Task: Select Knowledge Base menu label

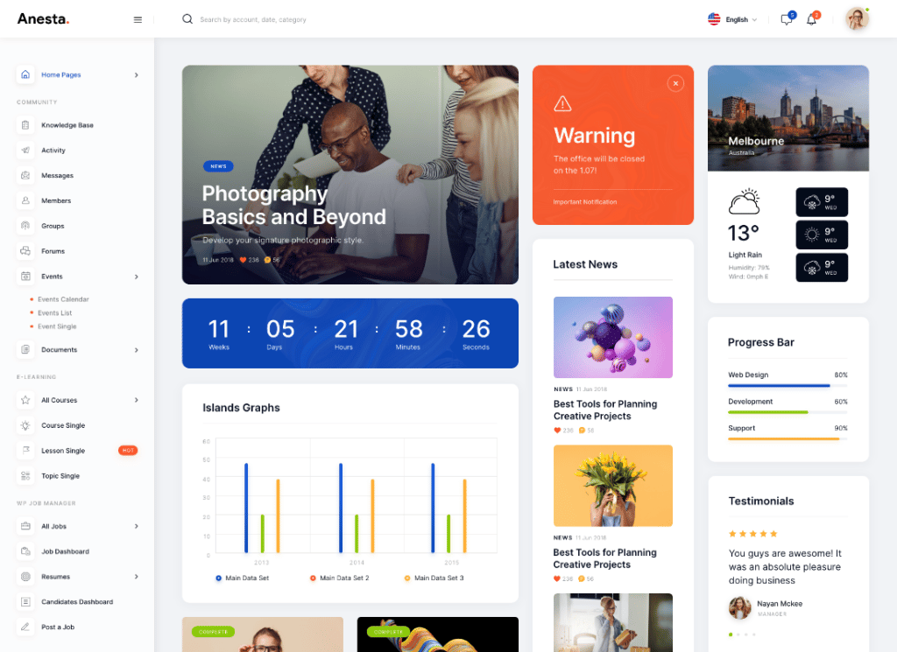Action: tap(67, 125)
